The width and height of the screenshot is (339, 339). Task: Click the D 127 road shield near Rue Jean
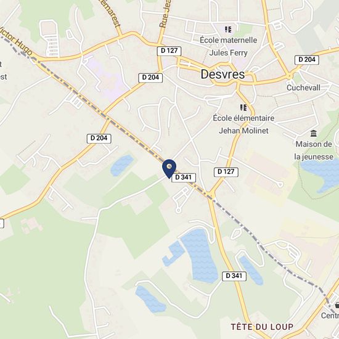(x=169, y=51)
